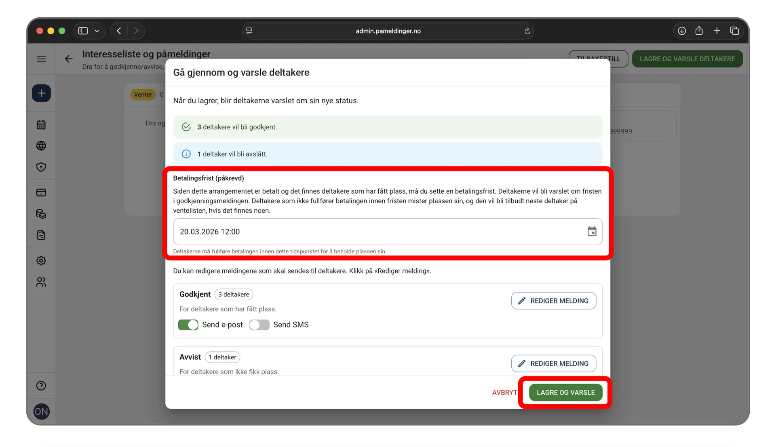
Task: Click the blue plus create button
Action: [x=41, y=93]
